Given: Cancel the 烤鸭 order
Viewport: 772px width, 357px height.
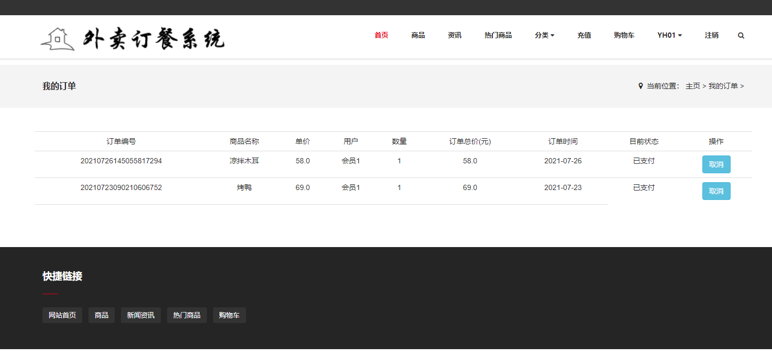Looking at the screenshot, I should (716, 191).
